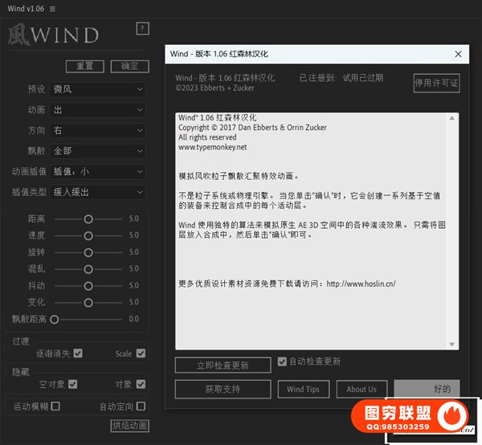Open the 预设 preset dropdown
The width and height of the screenshot is (482, 445).
97,89
